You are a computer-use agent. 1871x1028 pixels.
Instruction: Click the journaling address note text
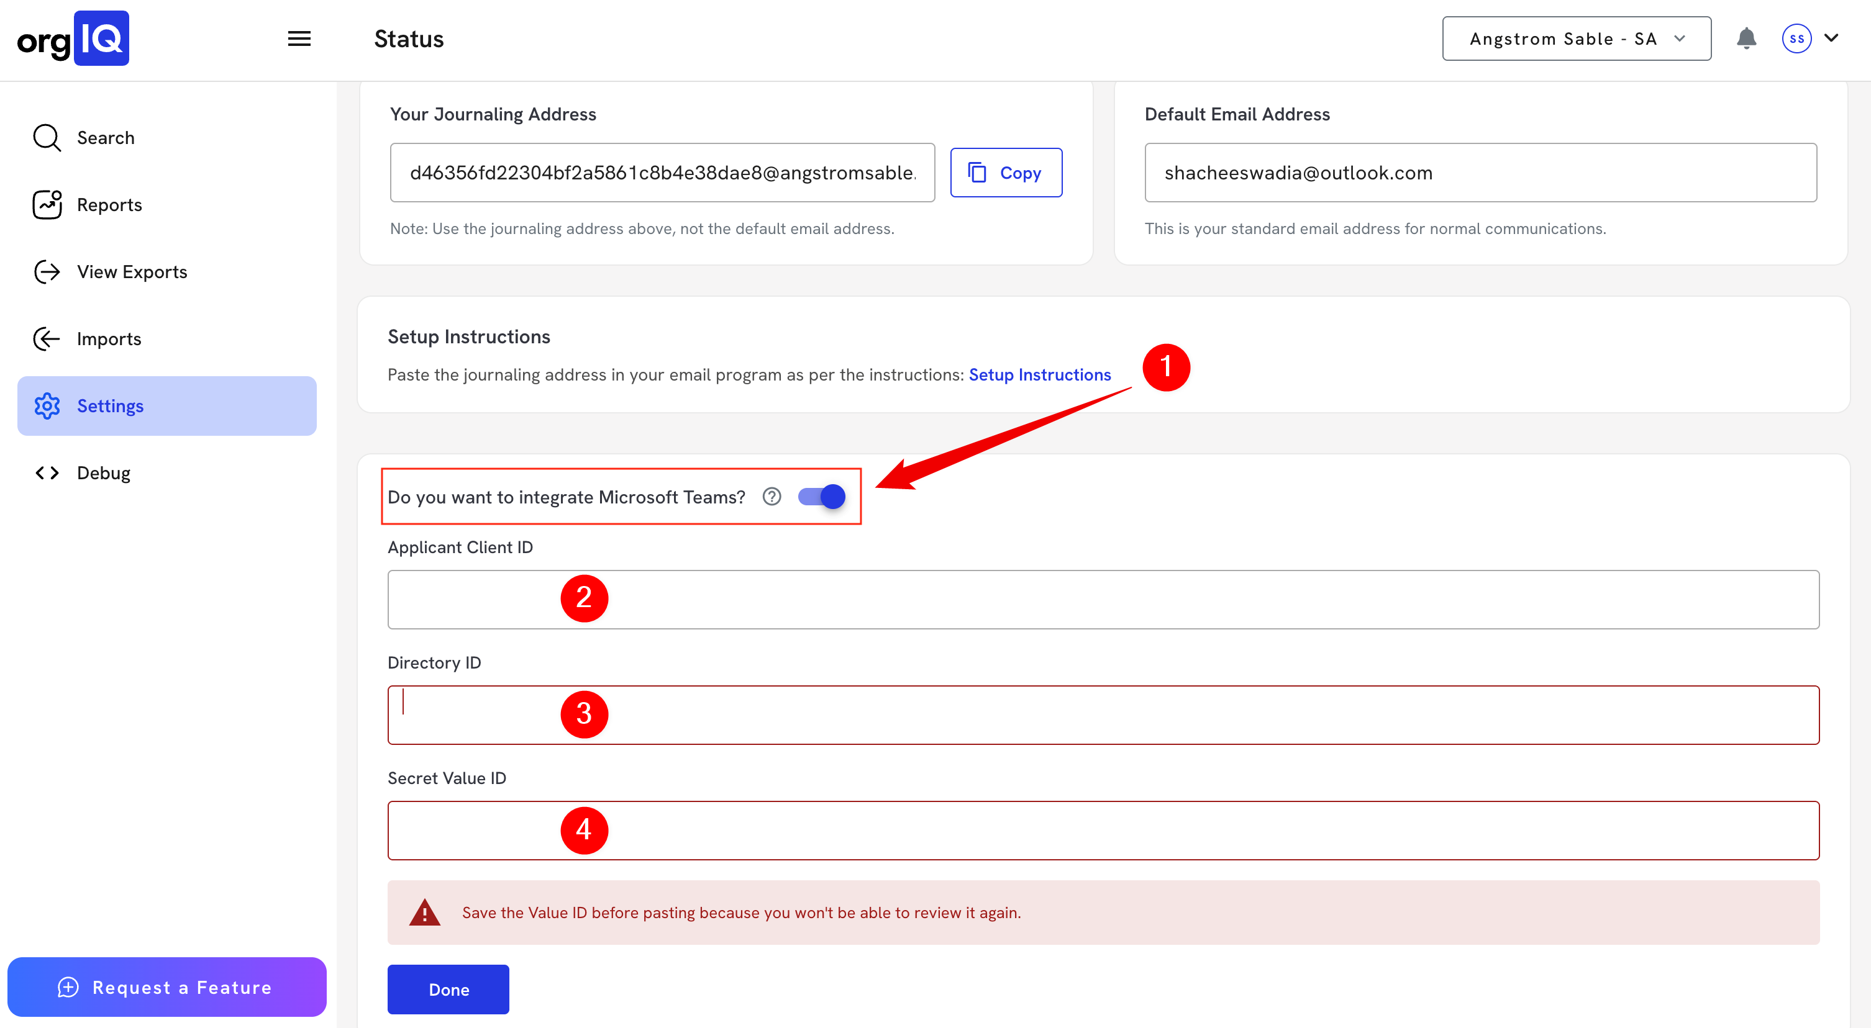pos(642,228)
